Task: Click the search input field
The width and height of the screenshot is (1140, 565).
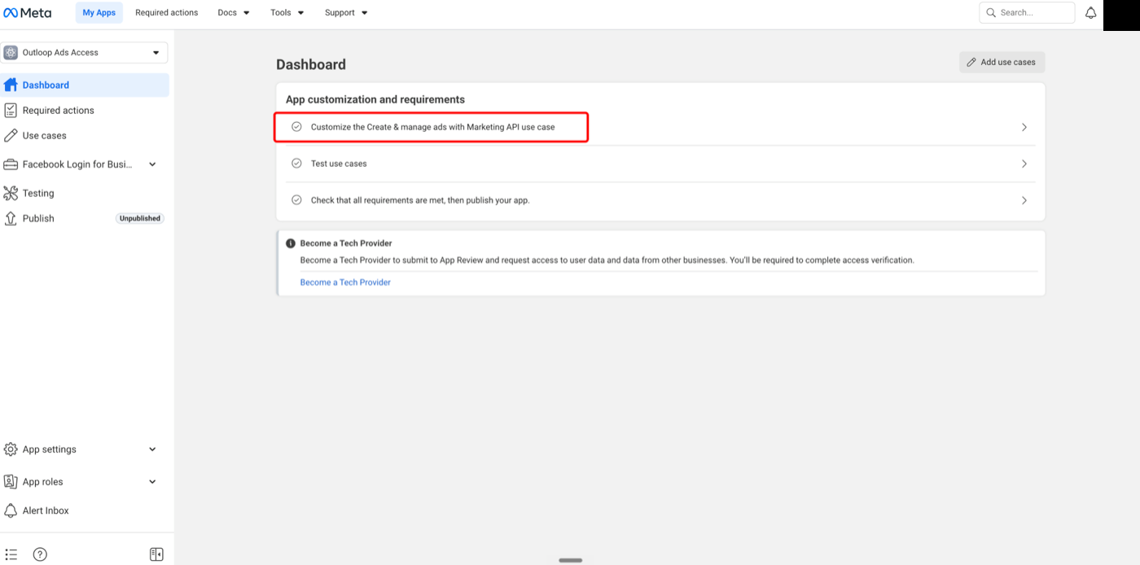Action: click(1027, 13)
